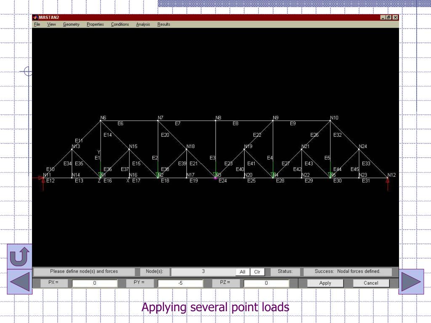Select node N24 on the truss
This screenshot has height=323, width=431.
pyautogui.click(x=359, y=149)
